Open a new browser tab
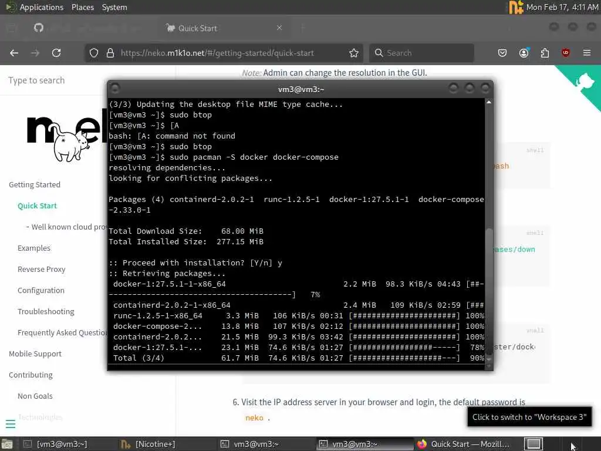Screen dimensions: 601x451 pyautogui.click(x=303, y=28)
